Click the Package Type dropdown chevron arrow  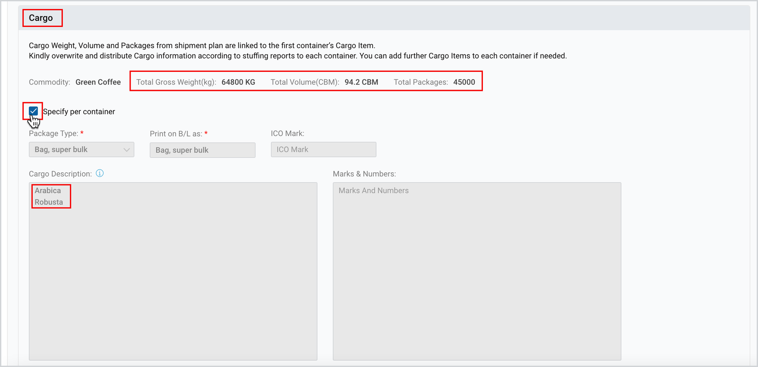[x=126, y=150]
